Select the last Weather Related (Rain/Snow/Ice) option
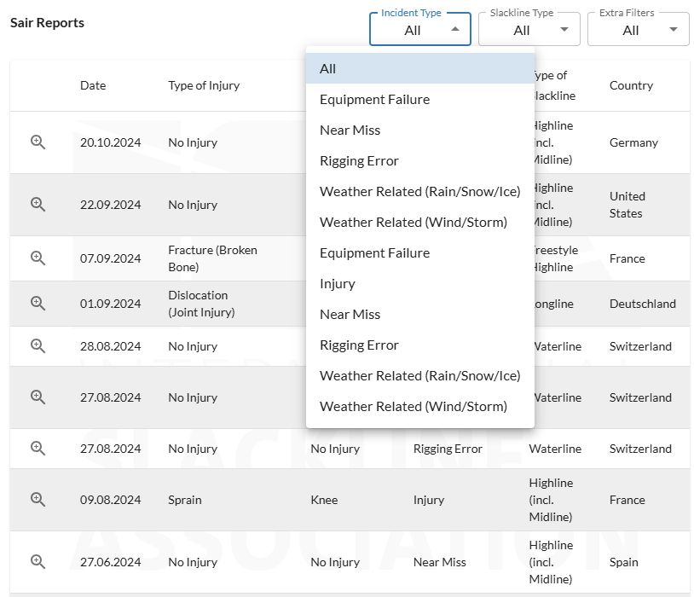 point(420,375)
